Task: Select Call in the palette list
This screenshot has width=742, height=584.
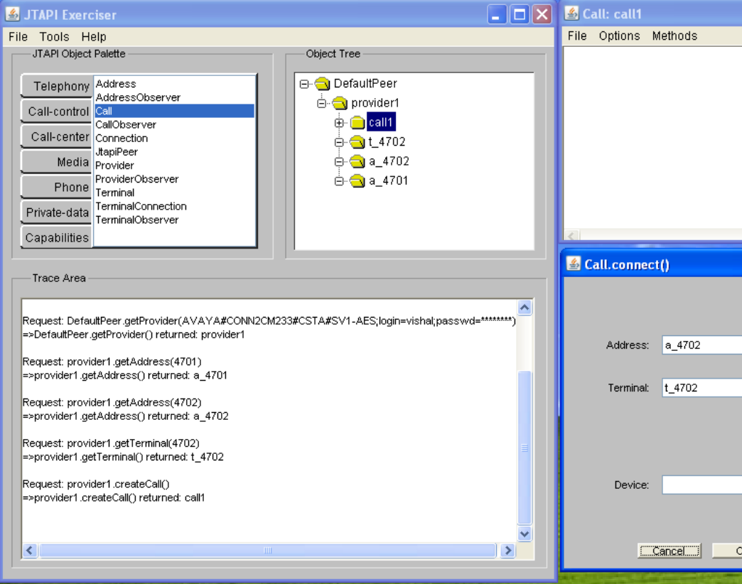Action: pyautogui.click(x=174, y=111)
